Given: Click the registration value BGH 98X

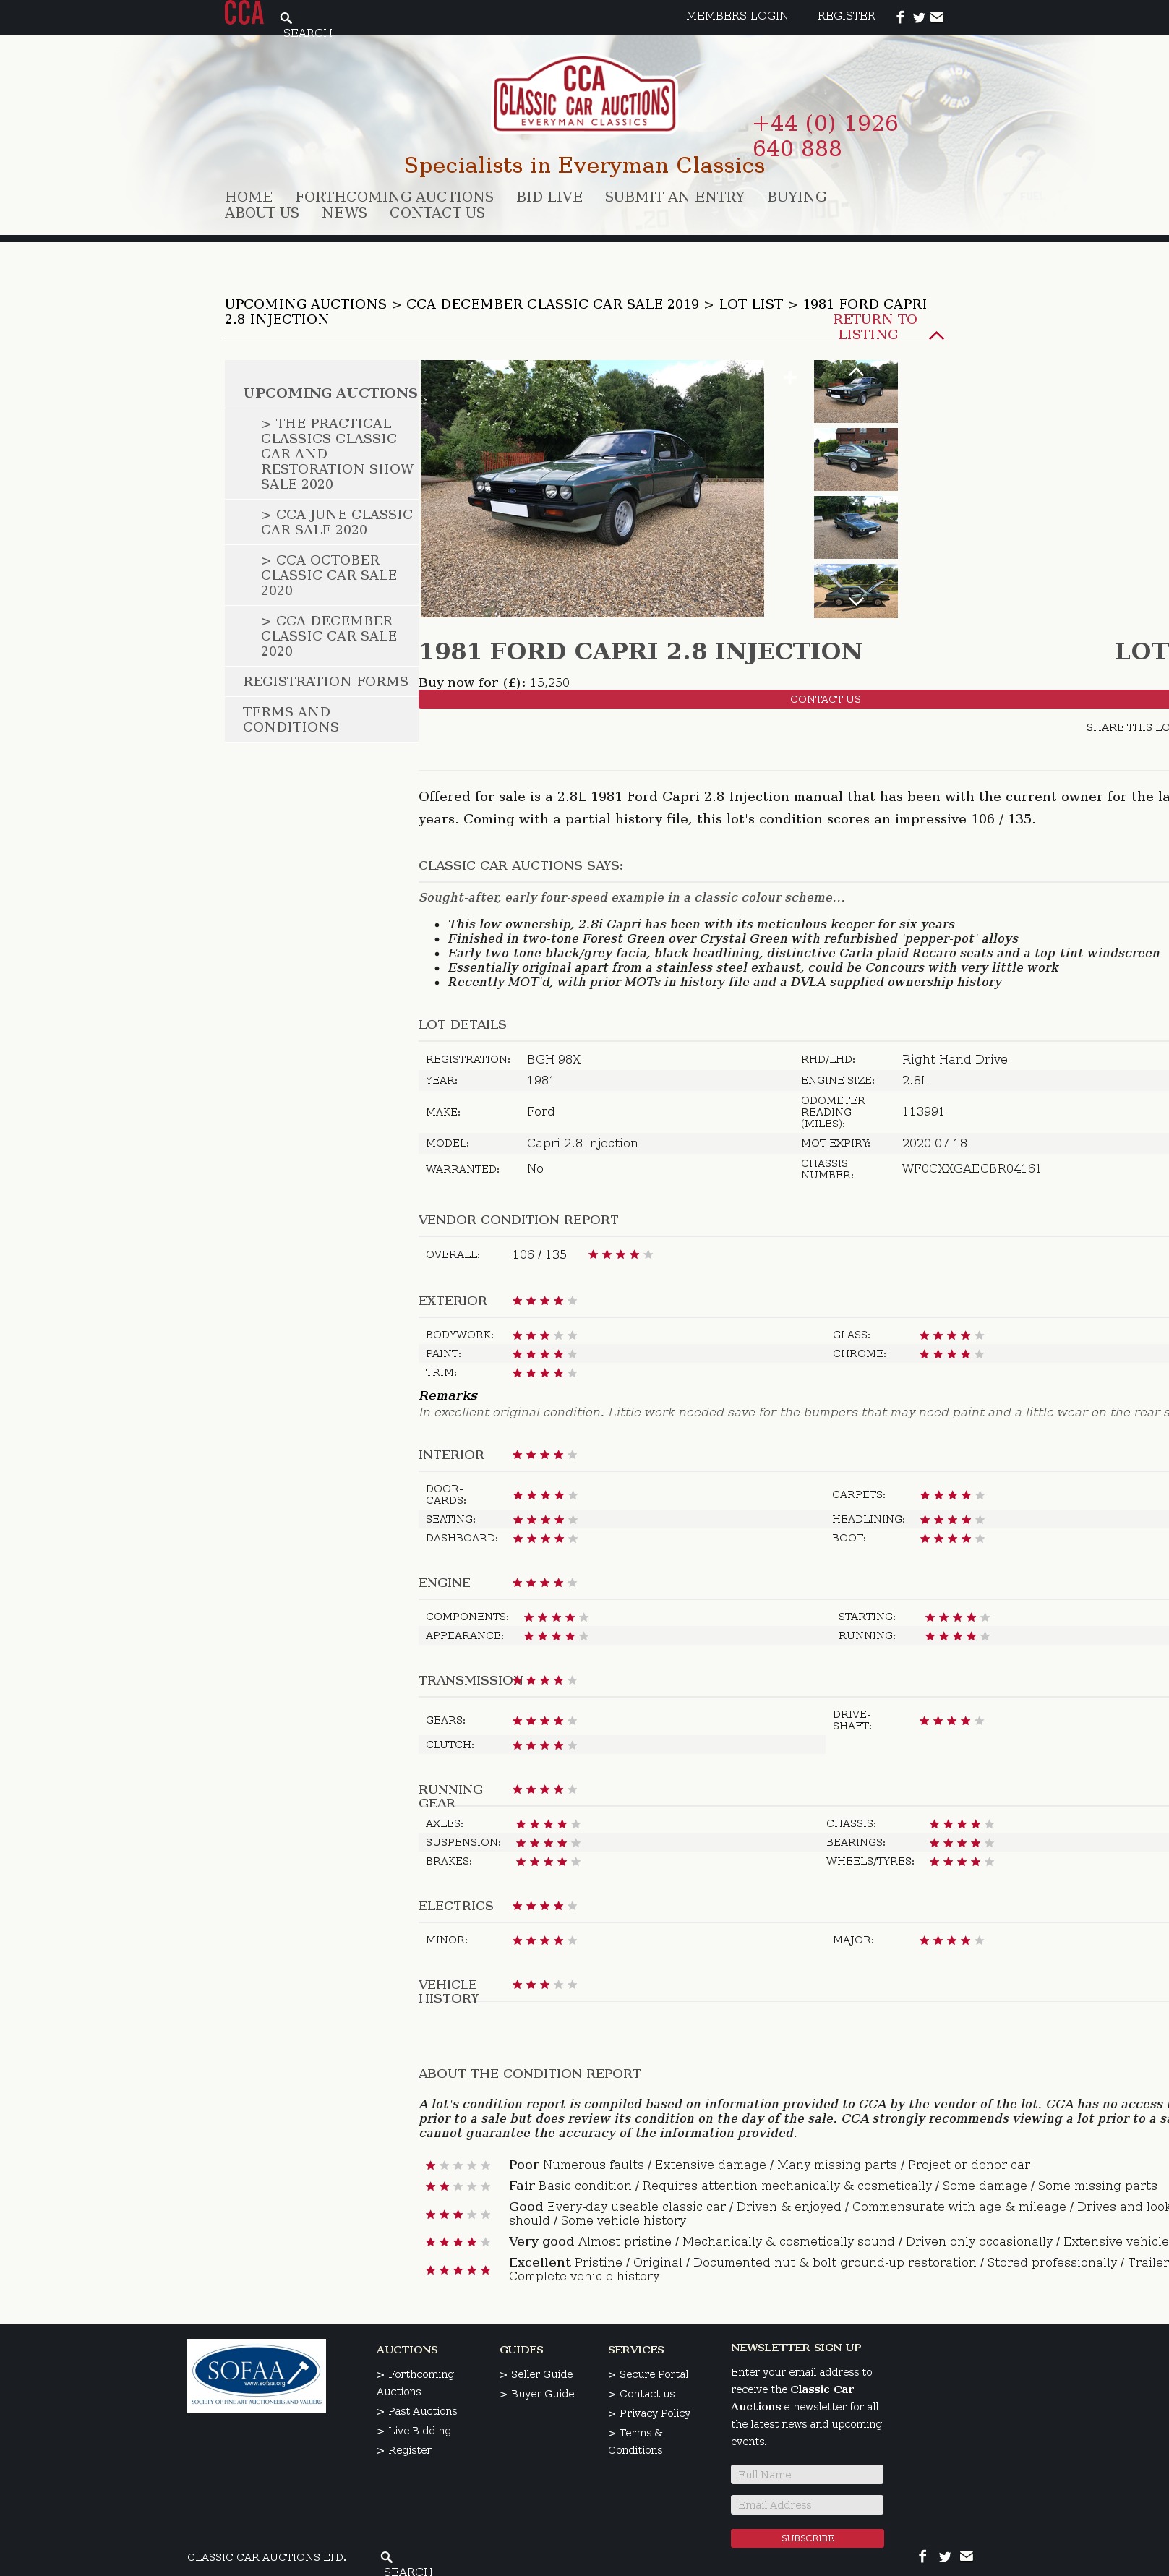Looking at the screenshot, I should (554, 1059).
